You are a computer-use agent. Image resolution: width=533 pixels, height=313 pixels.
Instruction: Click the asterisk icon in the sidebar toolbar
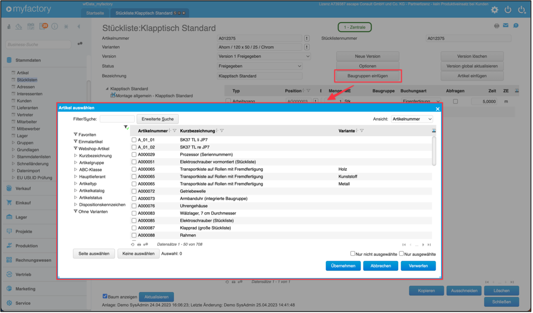pos(66,27)
